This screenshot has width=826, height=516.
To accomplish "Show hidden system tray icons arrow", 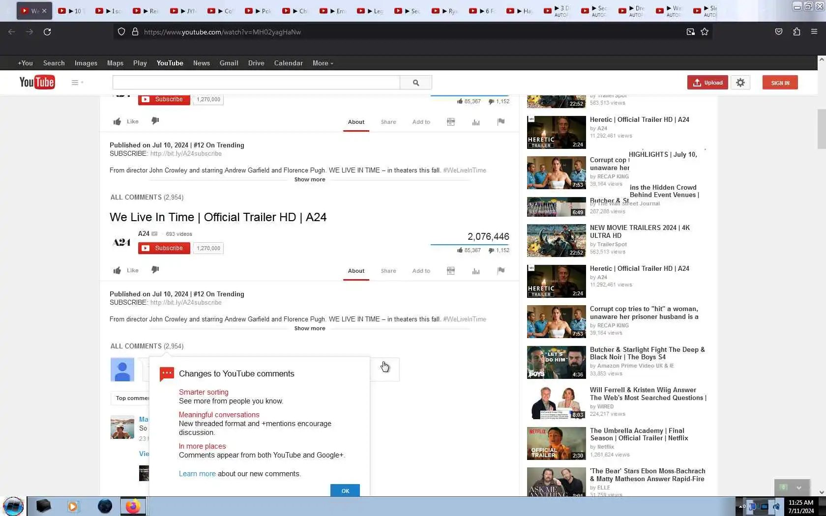I will tap(741, 506).
